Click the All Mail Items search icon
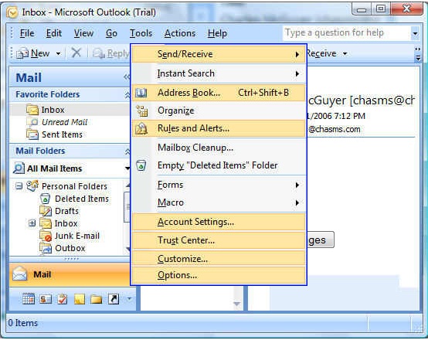The height and width of the screenshot is (340, 428). (19, 168)
